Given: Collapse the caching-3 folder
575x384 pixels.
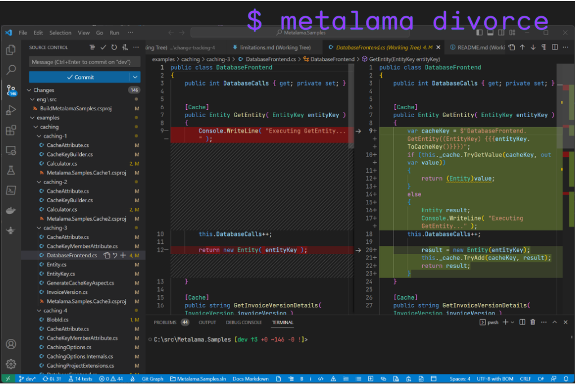Looking at the screenshot, I should 39,228.
